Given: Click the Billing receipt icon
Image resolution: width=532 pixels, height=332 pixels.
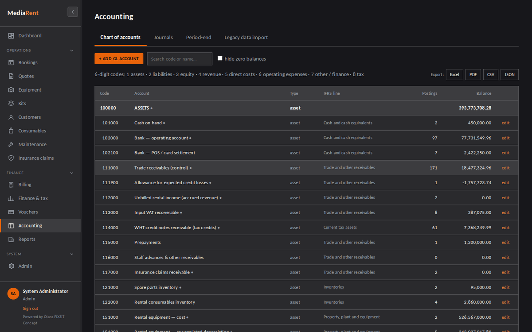Looking at the screenshot, I should pos(11,185).
